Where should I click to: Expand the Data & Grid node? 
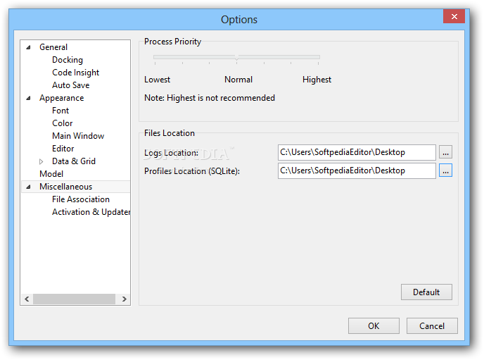point(41,161)
